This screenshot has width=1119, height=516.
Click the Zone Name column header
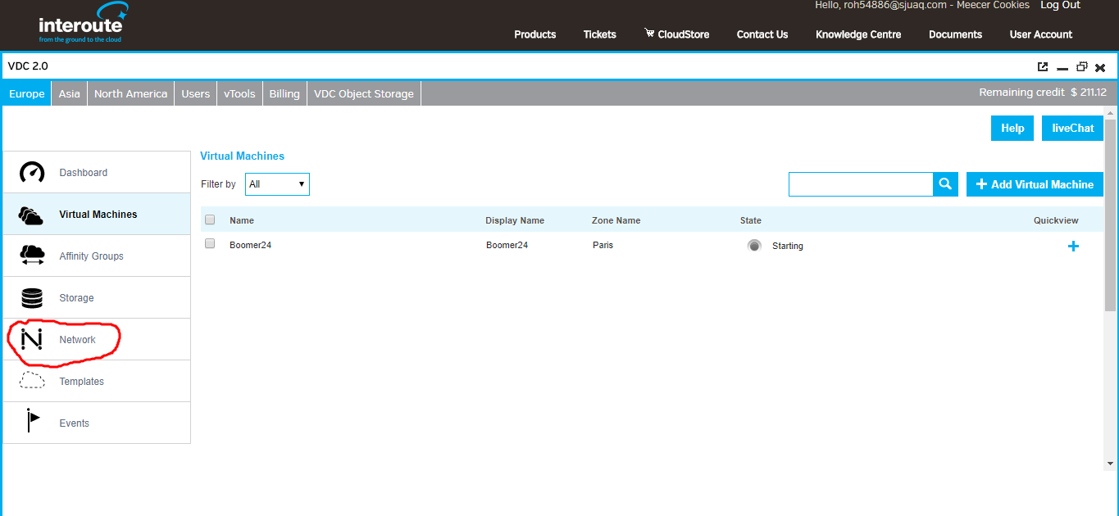click(x=616, y=220)
